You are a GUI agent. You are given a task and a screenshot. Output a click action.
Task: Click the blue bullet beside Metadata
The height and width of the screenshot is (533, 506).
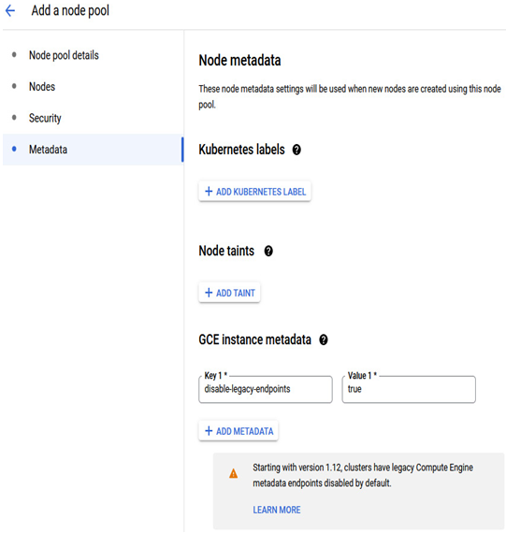(x=14, y=149)
